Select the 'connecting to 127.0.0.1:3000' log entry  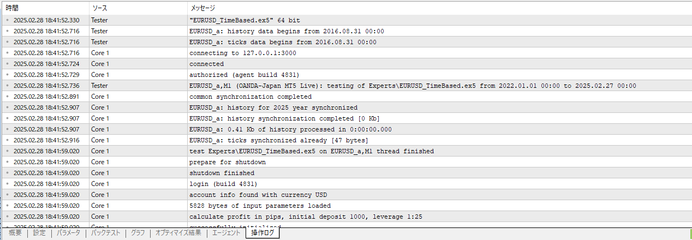tap(346, 53)
